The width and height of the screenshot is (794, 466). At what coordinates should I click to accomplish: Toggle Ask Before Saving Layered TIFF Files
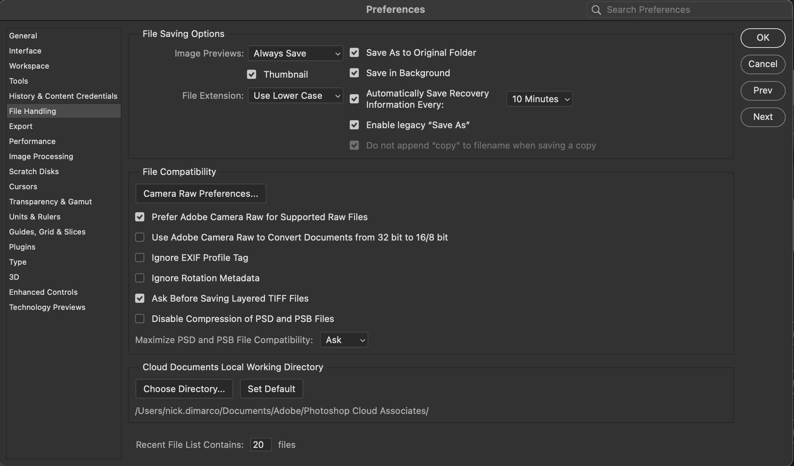(x=140, y=299)
